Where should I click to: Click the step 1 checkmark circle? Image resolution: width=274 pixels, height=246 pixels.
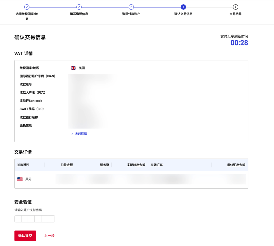(x=27, y=7)
